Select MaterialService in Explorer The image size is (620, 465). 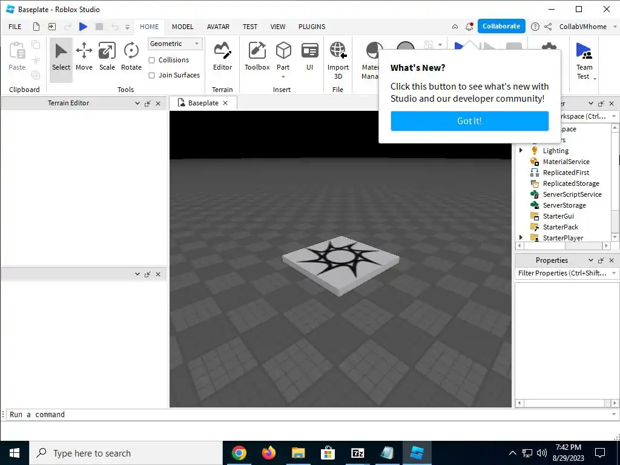(x=566, y=162)
